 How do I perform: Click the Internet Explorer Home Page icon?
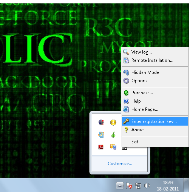click(x=126, y=109)
